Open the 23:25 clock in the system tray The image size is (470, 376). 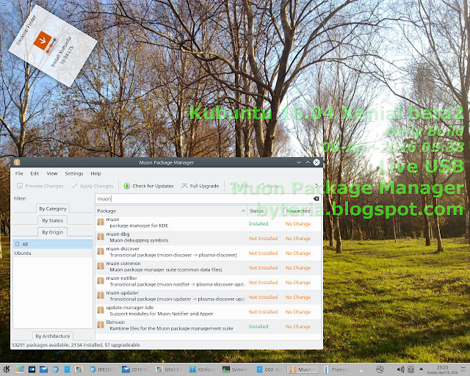[x=442, y=369]
